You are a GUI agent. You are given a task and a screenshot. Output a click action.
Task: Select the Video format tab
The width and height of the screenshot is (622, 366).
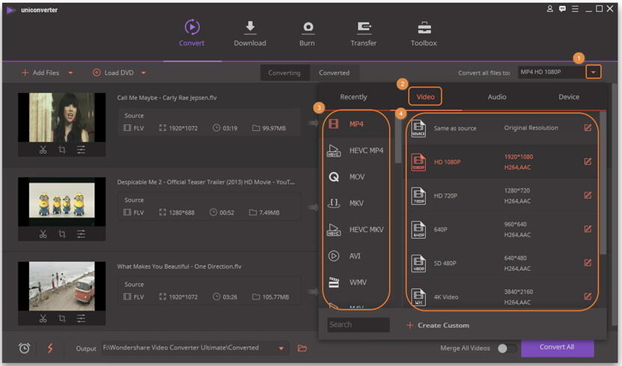point(425,97)
